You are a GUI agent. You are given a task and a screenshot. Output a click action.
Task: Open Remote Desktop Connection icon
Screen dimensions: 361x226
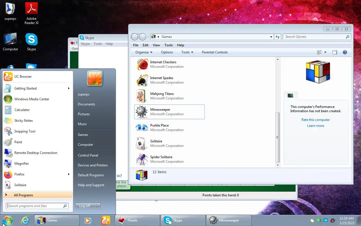coord(8,153)
